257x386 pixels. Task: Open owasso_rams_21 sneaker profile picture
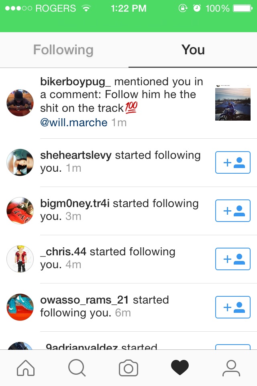click(x=20, y=307)
